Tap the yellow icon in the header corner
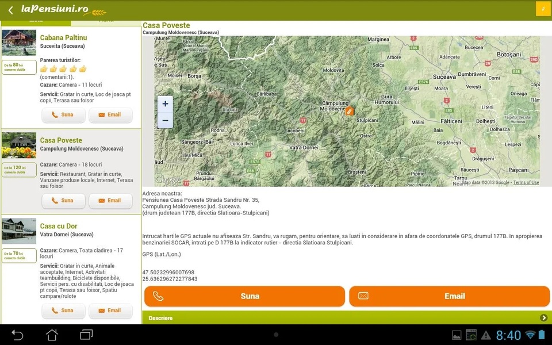 pyautogui.click(x=543, y=9)
